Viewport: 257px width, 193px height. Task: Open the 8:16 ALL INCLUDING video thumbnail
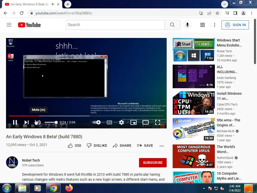click(x=194, y=76)
